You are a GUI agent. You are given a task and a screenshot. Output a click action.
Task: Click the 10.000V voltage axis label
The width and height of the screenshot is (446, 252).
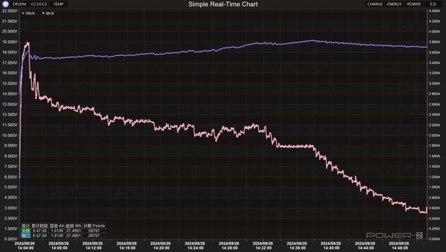tap(10, 136)
